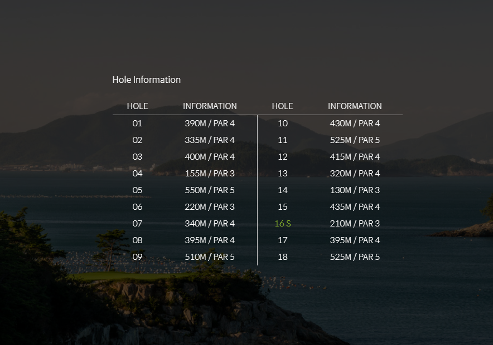The image size is (493, 345).
Task: Click the 430M / PAR 4 cell
Action: 355,124
